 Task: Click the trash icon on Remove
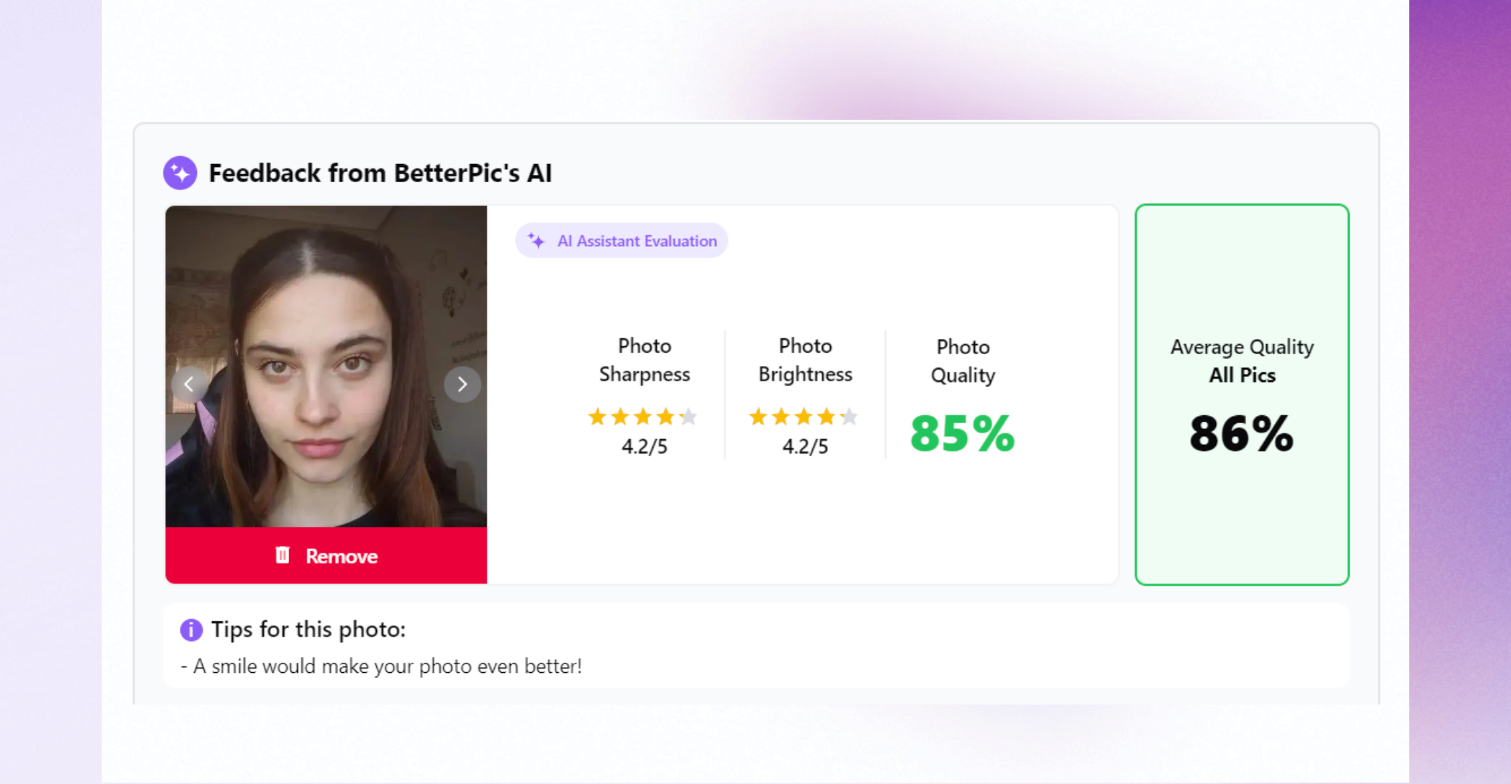[283, 555]
